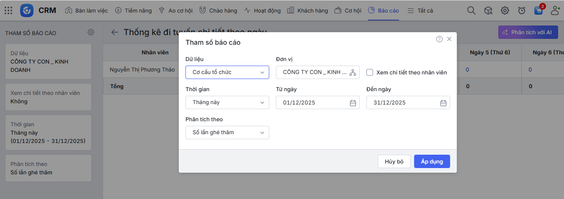The image size is (564, 199).
Task: Open calendar picker for Từ ngày
Action: tap(353, 103)
